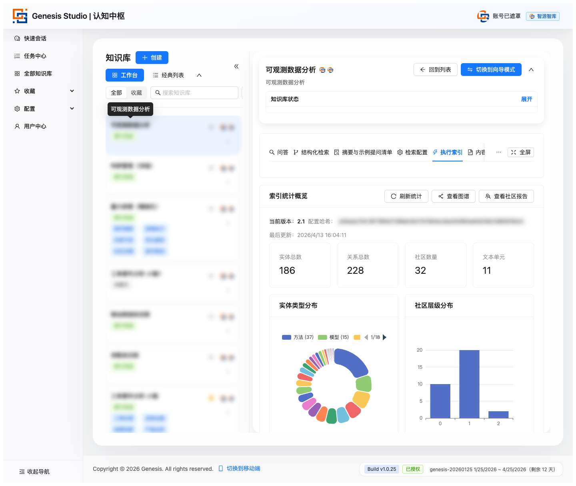This screenshot has height=486, width=576.
Task: Click 全屏 fullscreen button
Action: 520,152
